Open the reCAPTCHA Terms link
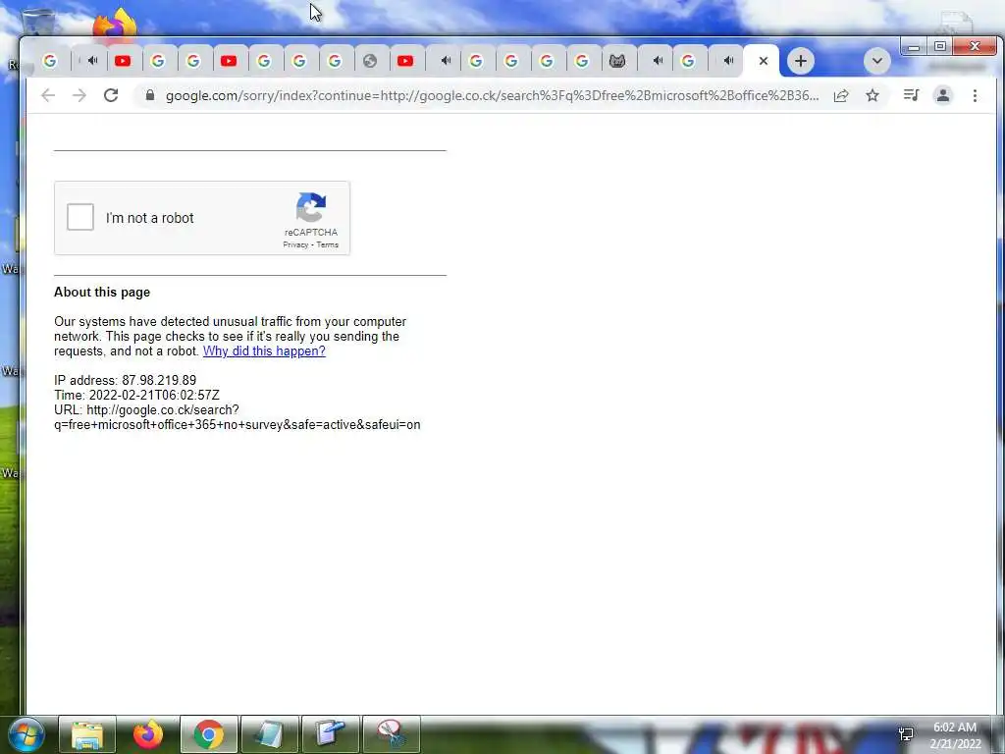Screen dimensions: 1005x754 tap(327, 244)
